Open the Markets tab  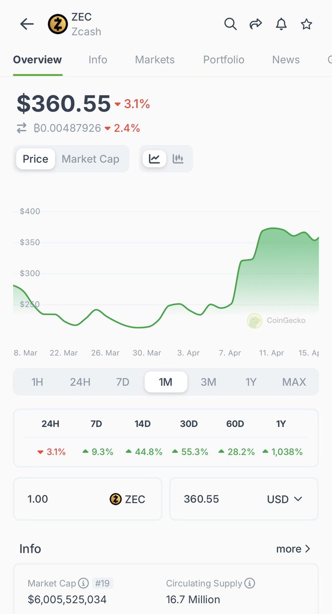tap(154, 60)
